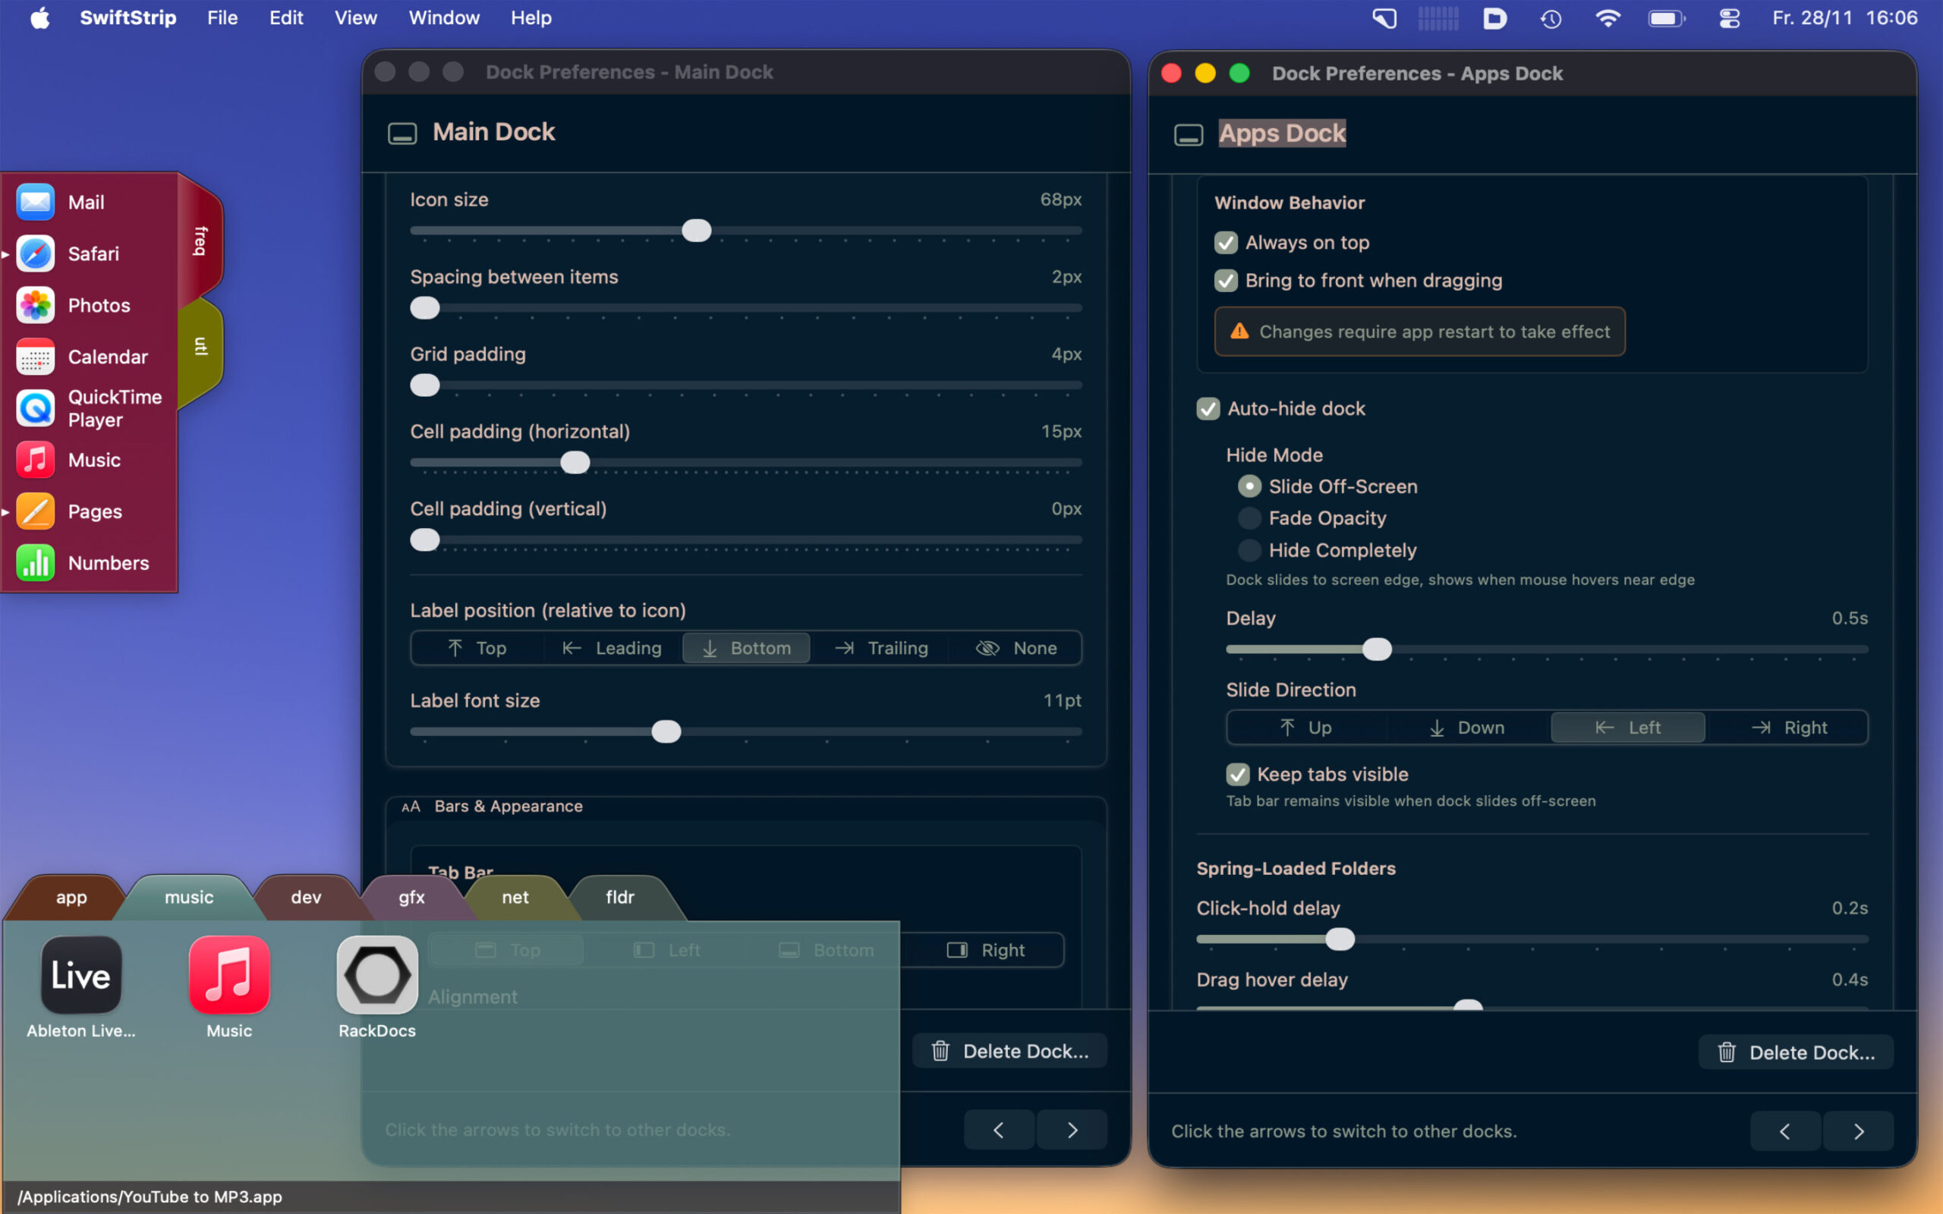Image resolution: width=1943 pixels, height=1214 pixels.
Task: Click the Numbers app icon
Action: [36, 562]
